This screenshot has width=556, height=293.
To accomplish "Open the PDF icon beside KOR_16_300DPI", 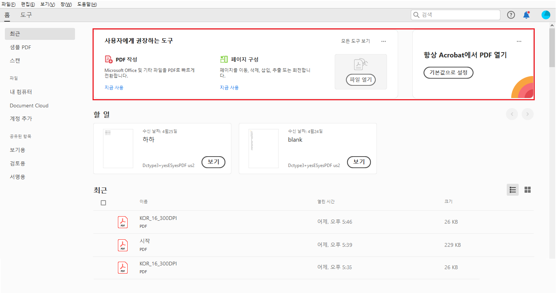I will coord(122,222).
